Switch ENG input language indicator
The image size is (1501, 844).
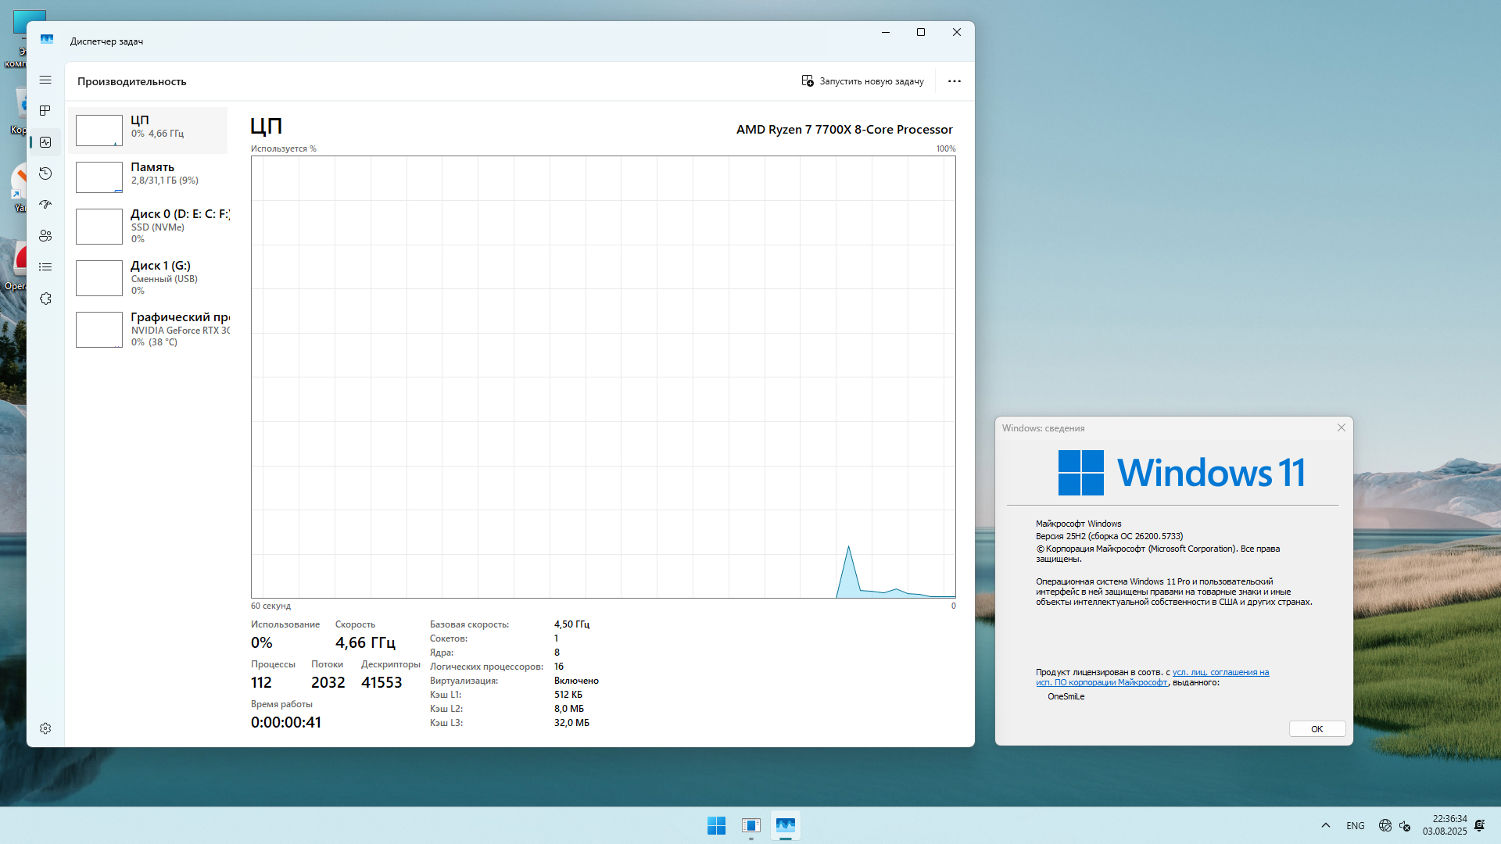[1355, 826]
